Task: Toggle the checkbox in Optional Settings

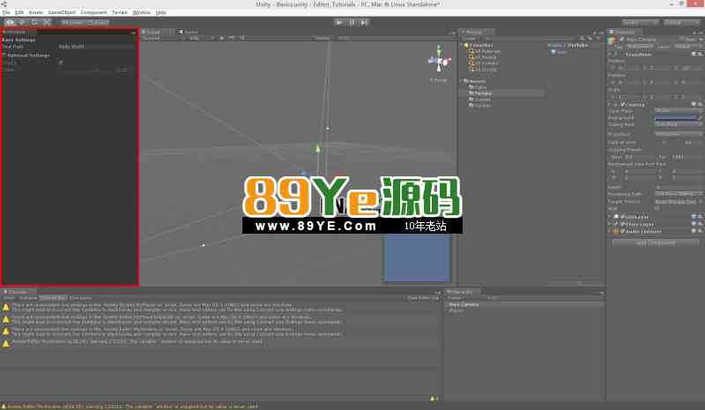Action: point(61,63)
